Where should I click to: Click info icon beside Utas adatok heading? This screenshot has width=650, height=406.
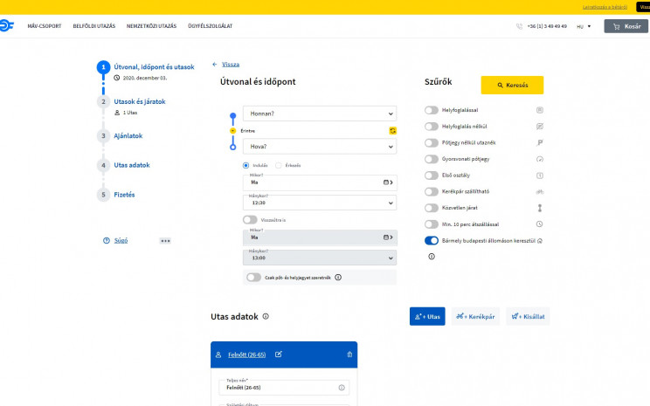(x=266, y=317)
